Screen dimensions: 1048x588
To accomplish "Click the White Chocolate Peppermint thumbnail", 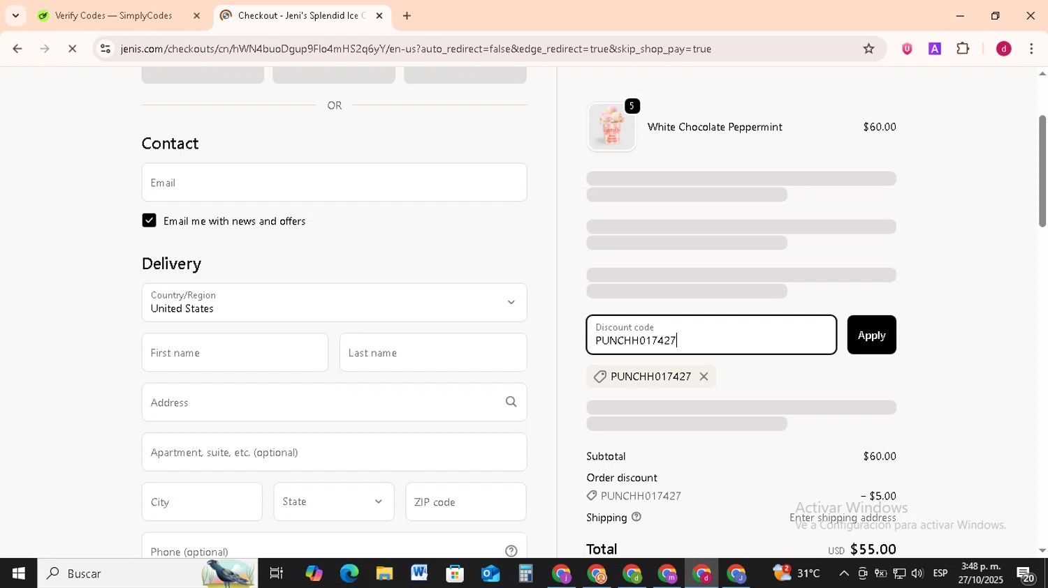I will pyautogui.click(x=611, y=127).
